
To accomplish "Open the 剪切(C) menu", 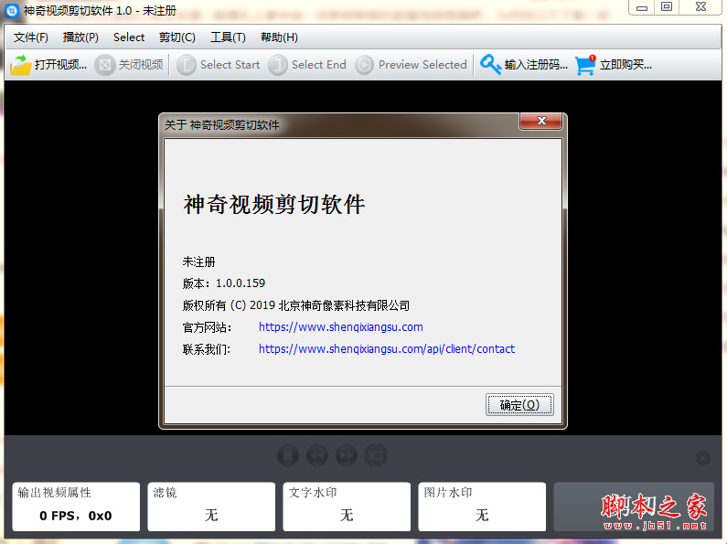I will coord(177,37).
